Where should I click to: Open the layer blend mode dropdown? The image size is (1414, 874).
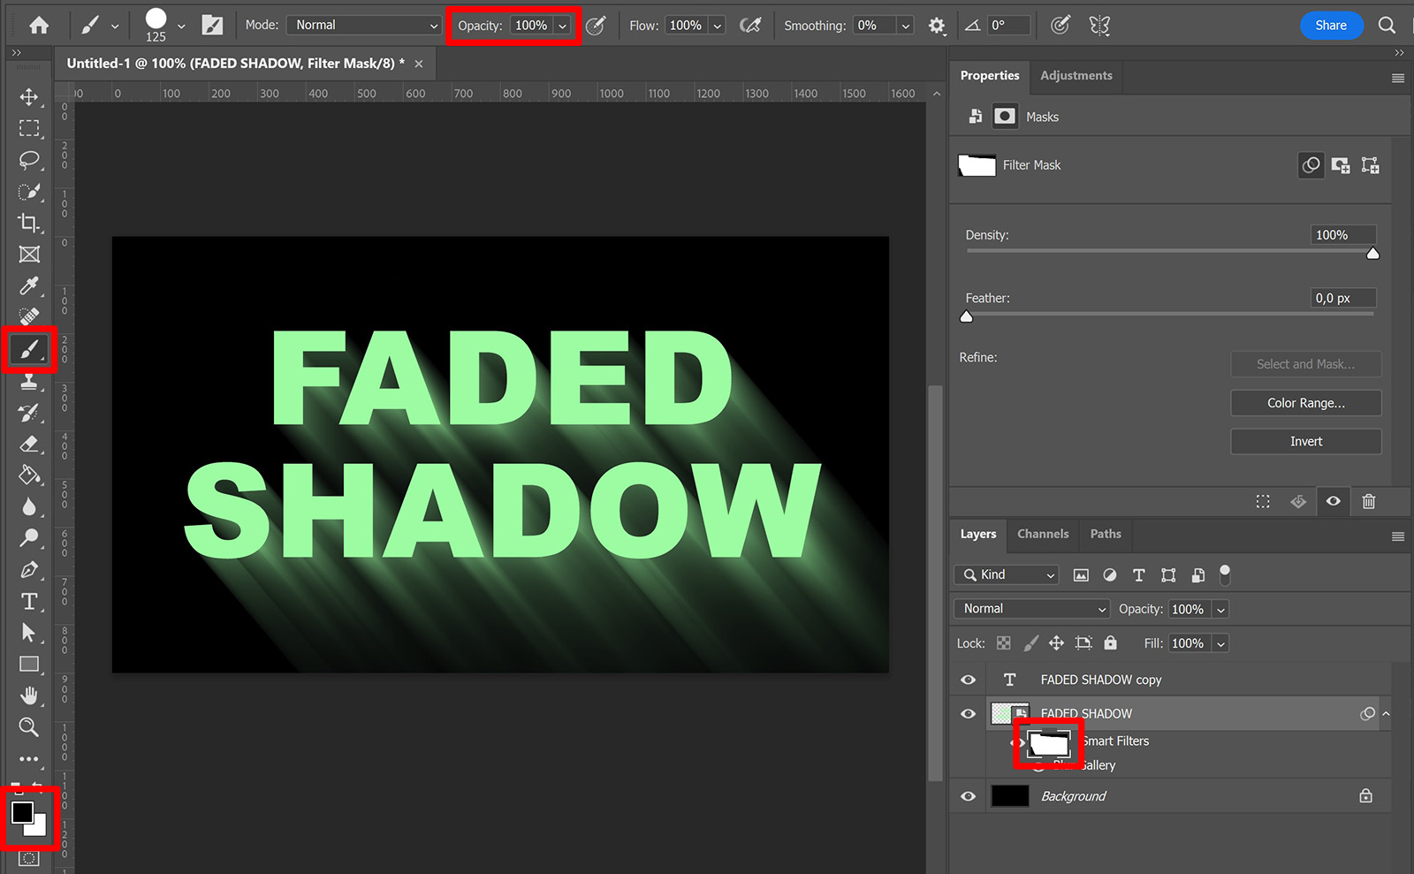coord(1030,608)
